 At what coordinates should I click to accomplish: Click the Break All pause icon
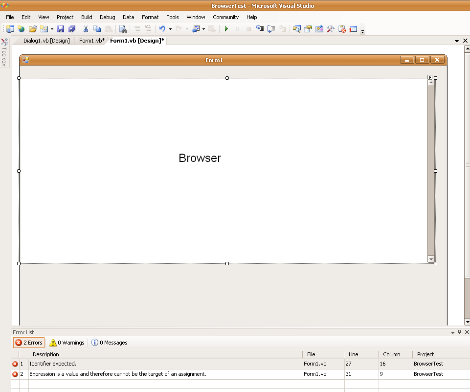[x=237, y=29]
